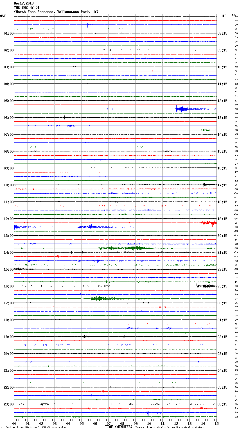Click the 17:15 UTC time label
This screenshot has width=239, height=431.
(x=222, y=185)
